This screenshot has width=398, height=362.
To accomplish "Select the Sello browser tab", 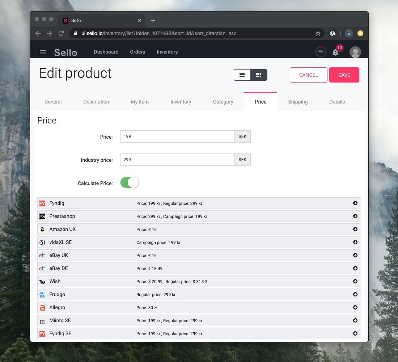I will click(x=102, y=21).
